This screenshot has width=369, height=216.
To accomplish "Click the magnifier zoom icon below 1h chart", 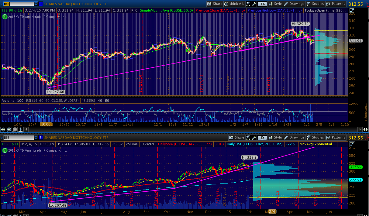I will click(x=9, y=129).
